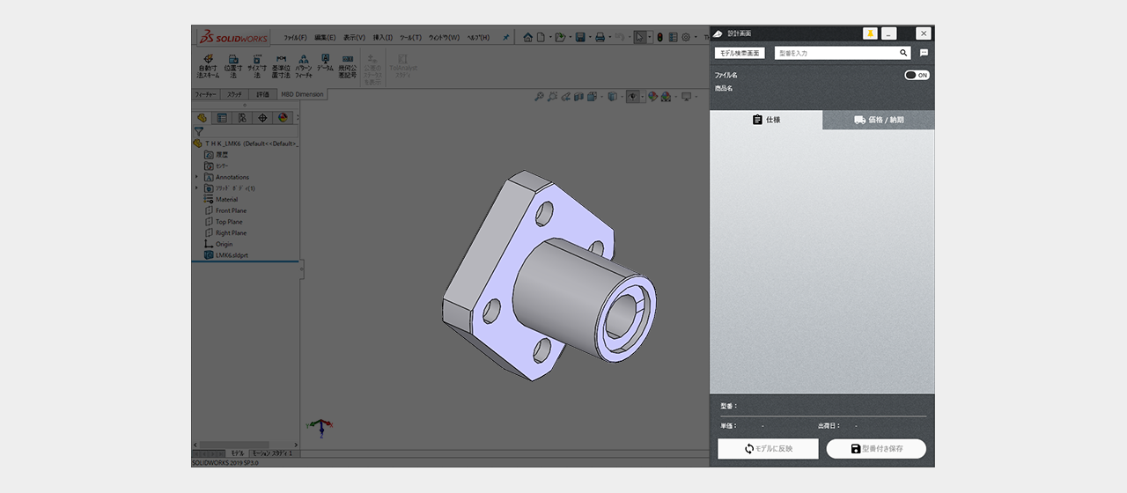Click the 型番を入力 input field
1127x493 pixels.
836,54
